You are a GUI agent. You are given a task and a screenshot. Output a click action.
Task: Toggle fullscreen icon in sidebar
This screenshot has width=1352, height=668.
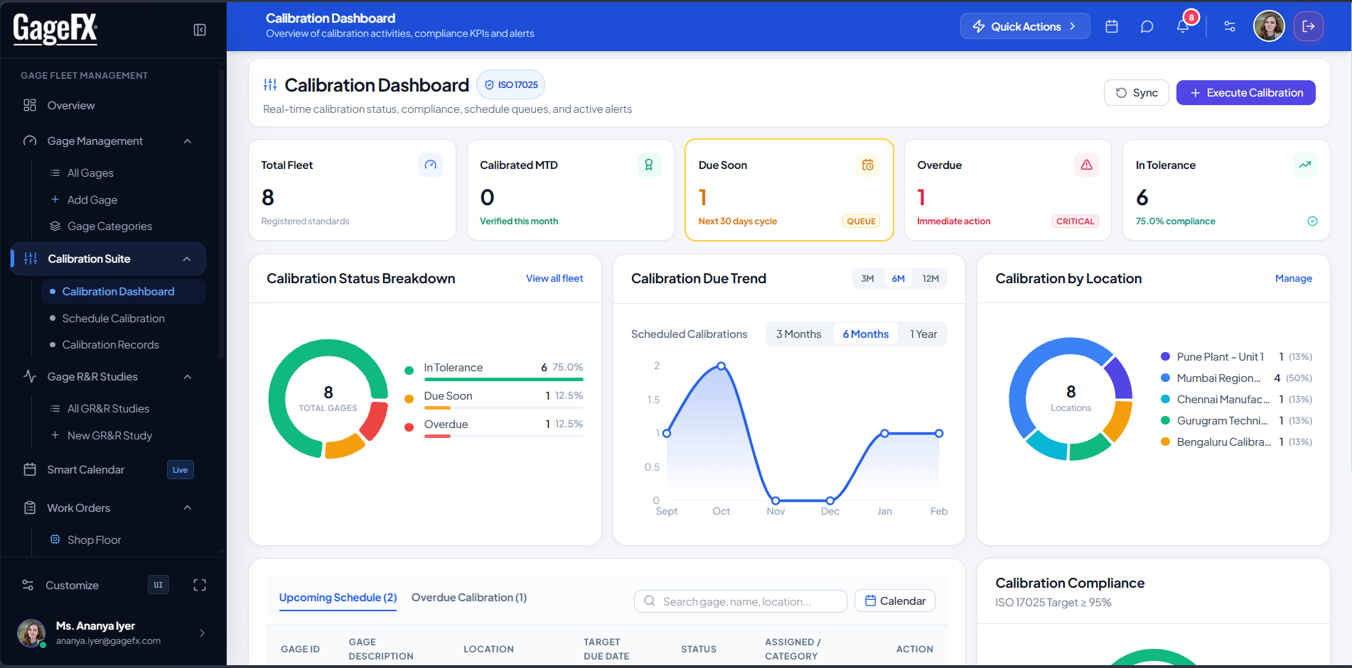pyautogui.click(x=200, y=585)
